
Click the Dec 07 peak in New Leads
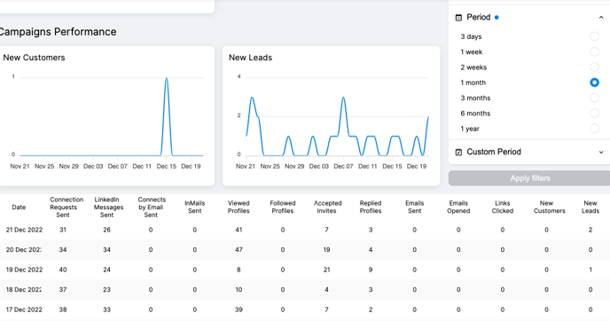click(x=343, y=98)
